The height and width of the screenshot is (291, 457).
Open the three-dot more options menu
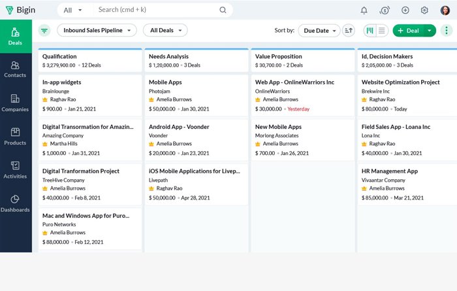tap(446, 30)
